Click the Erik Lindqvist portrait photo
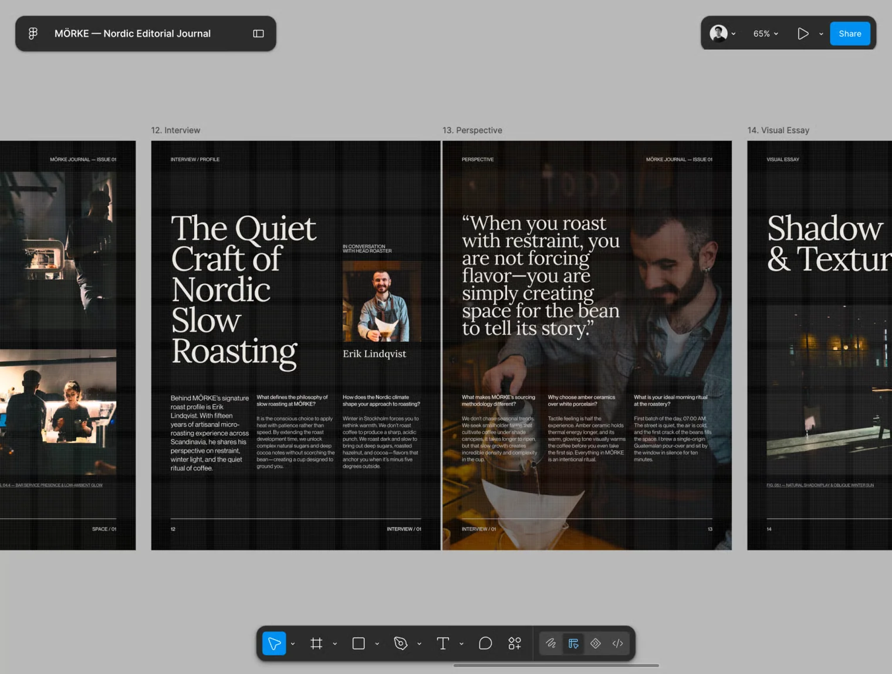The width and height of the screenshot is (892, 674). pyautogui.click(x=381, y=301)
